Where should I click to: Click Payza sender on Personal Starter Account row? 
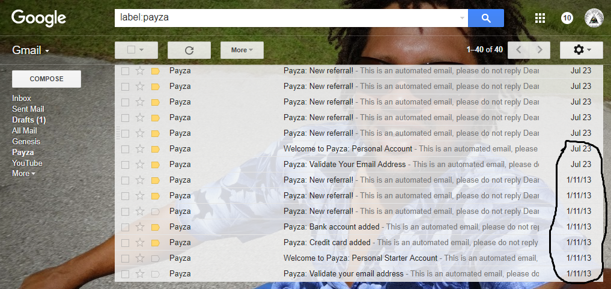[180, 258]
